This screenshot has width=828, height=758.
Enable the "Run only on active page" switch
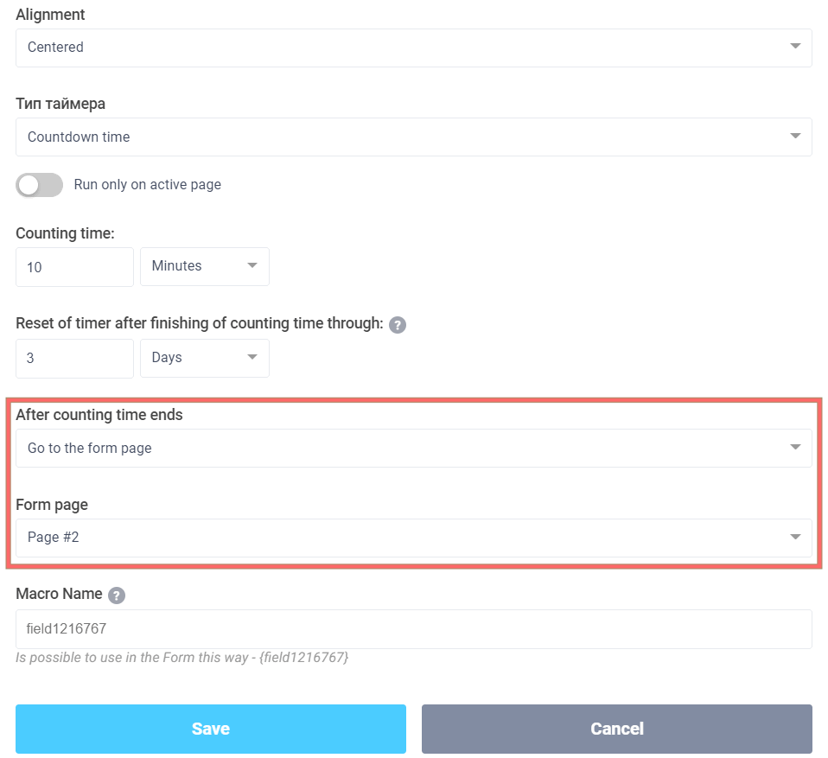[39, 185]
